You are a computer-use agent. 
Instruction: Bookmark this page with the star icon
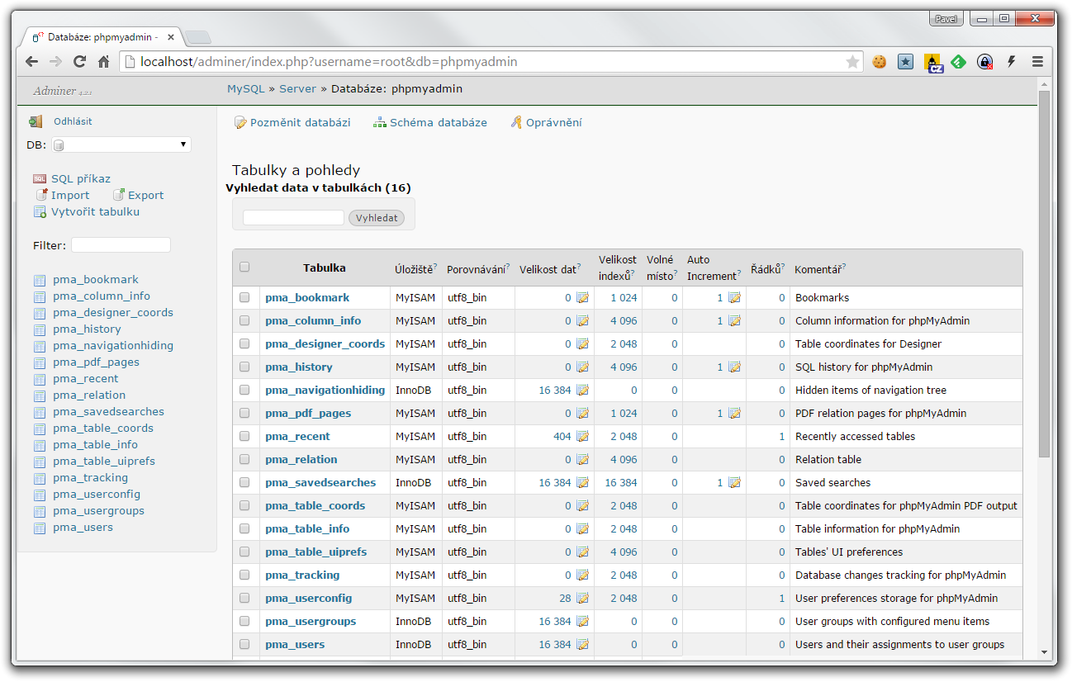point(853,61)
